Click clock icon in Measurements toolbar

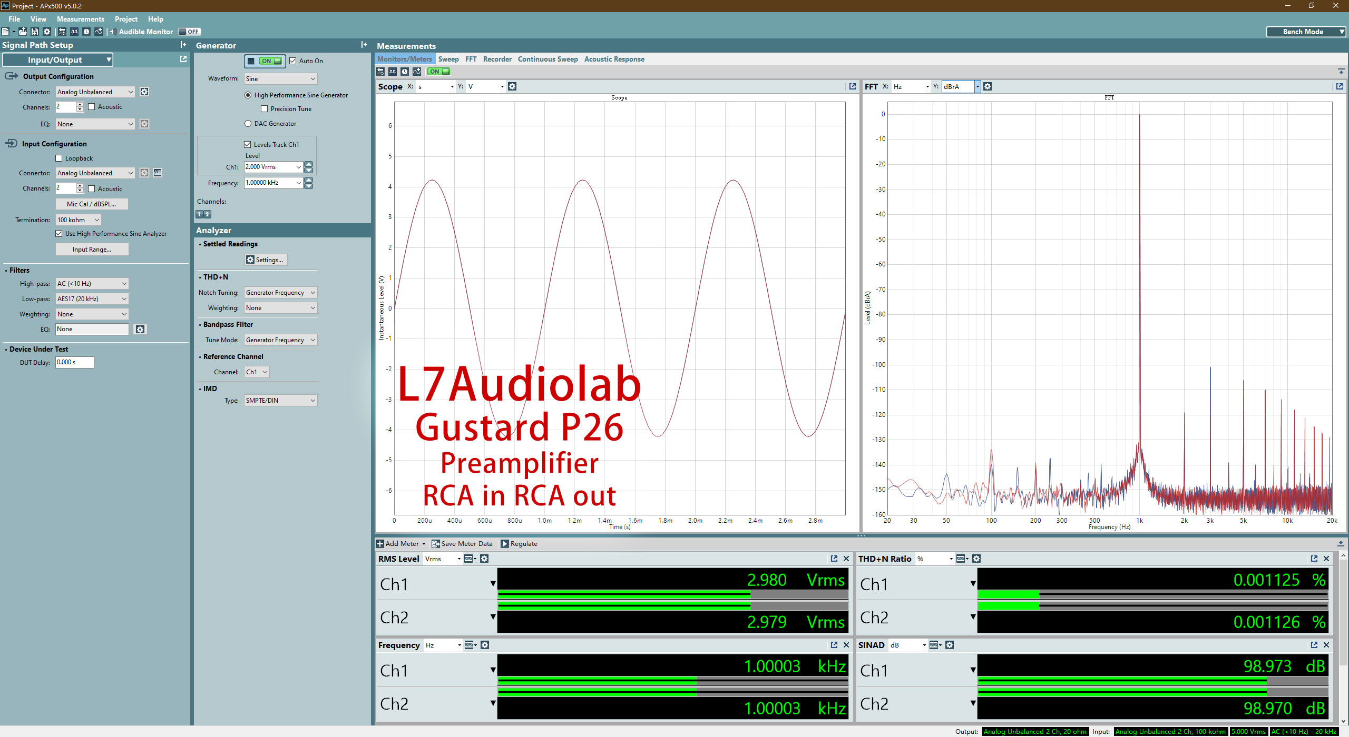coord(405,71)
